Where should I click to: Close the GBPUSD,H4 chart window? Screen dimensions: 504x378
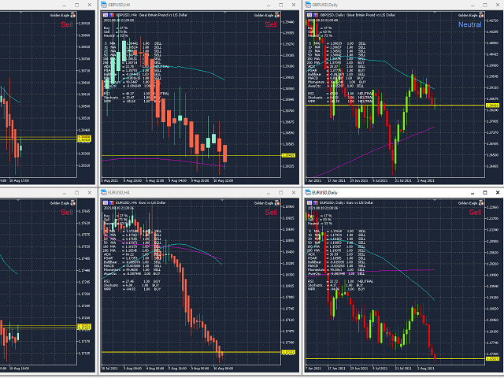[x=294, y=5]
